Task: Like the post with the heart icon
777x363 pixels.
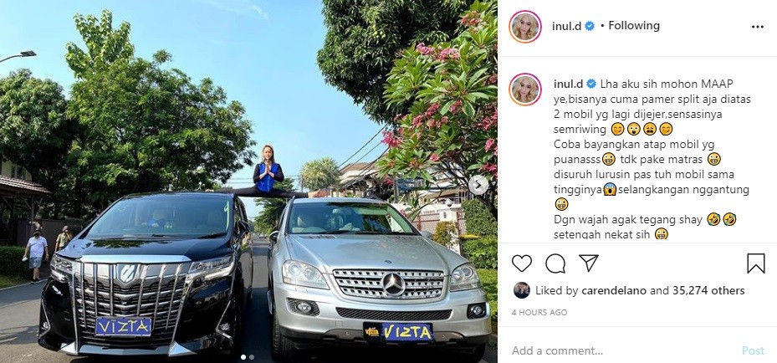Action: point(521,263)
